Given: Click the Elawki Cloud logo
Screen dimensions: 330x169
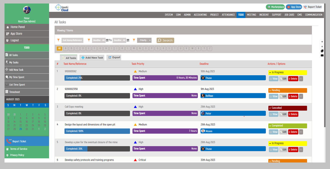Looking at the screenshot, I should coord(62,7).
